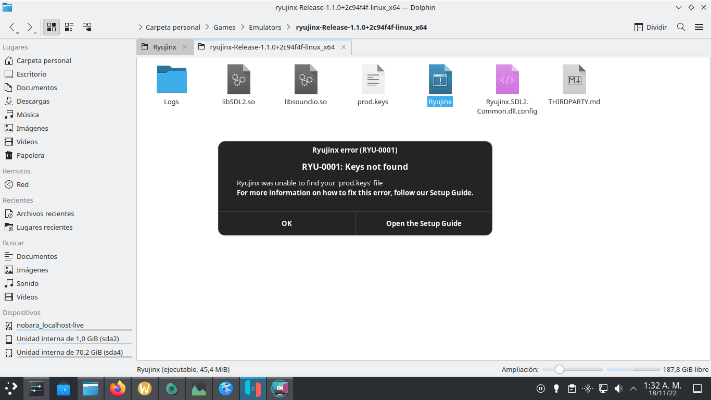Expand the chevron between Games and Emulators
Screen dimensions: 711x400
click(242, 27)
